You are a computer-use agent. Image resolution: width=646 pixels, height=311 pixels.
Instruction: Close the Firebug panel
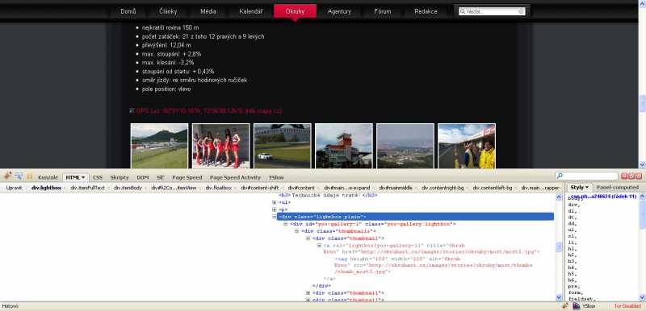(x=639, y=176)
